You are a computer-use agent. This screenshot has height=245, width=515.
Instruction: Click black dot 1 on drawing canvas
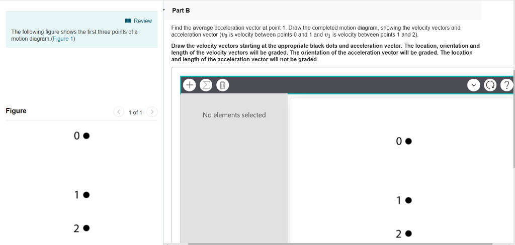click(x=408, y=200)
